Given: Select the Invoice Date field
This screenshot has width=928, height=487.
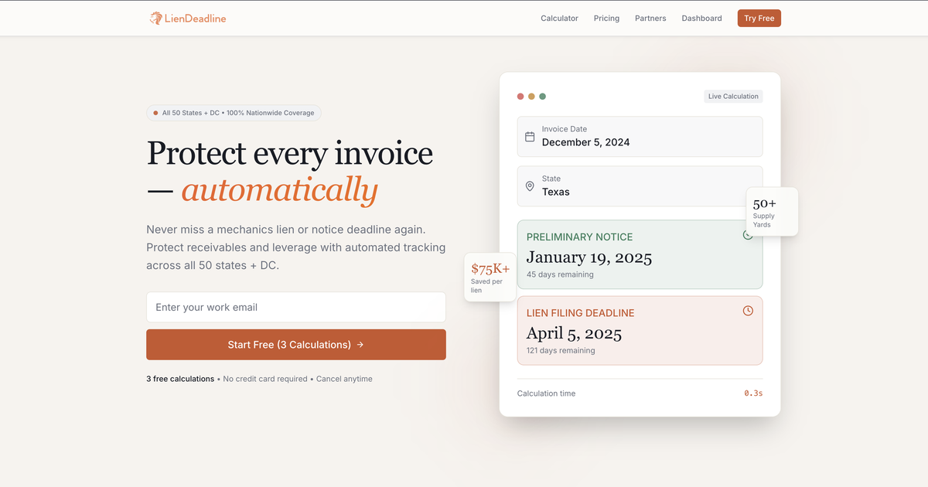Looking at the screenshot, I should 640,137.
